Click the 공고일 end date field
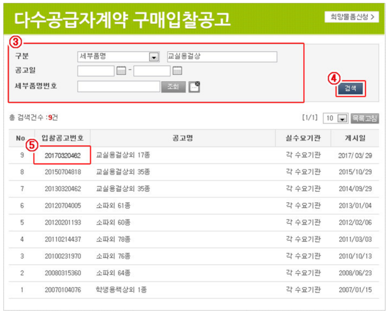Screen dimensions: 389x313 tap(152, 71)
